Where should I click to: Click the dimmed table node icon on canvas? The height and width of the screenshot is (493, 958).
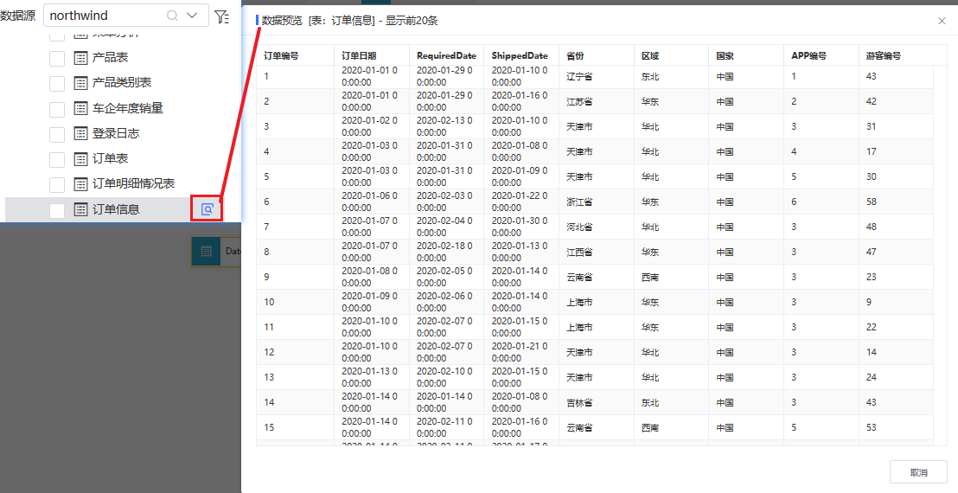pyautogui.click(x=207, y=251)
